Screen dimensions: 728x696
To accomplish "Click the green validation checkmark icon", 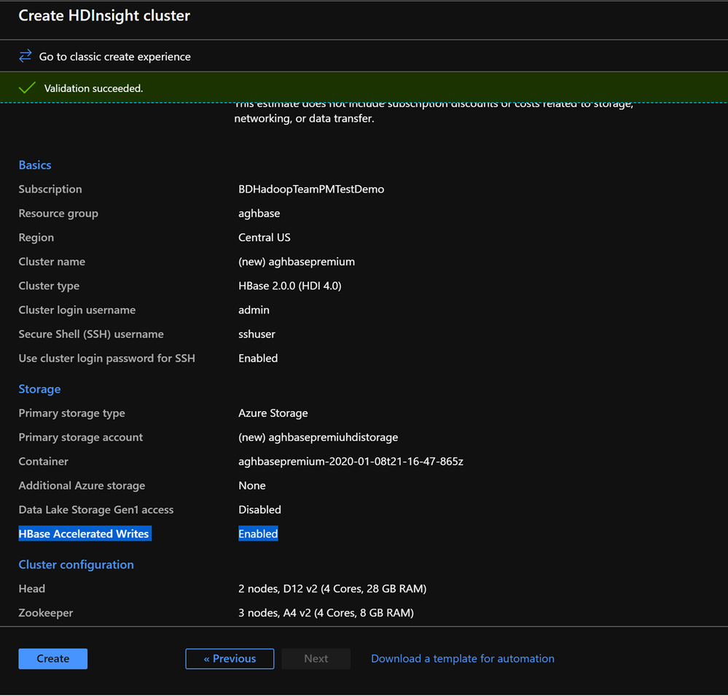I will click(27, 87).
